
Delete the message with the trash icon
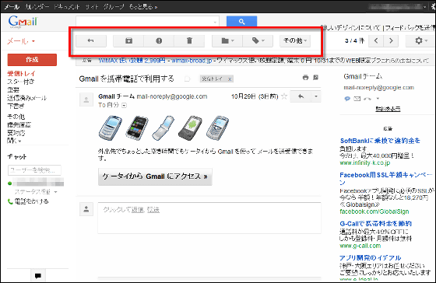coord(189,41)
